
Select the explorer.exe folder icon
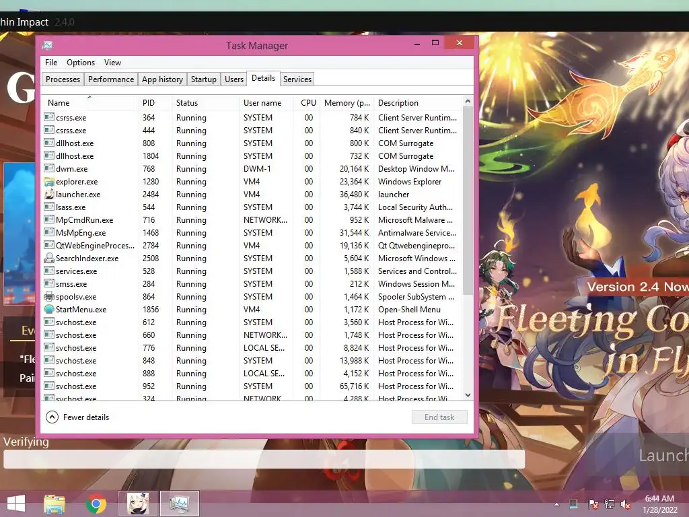(x=48, y=182)
